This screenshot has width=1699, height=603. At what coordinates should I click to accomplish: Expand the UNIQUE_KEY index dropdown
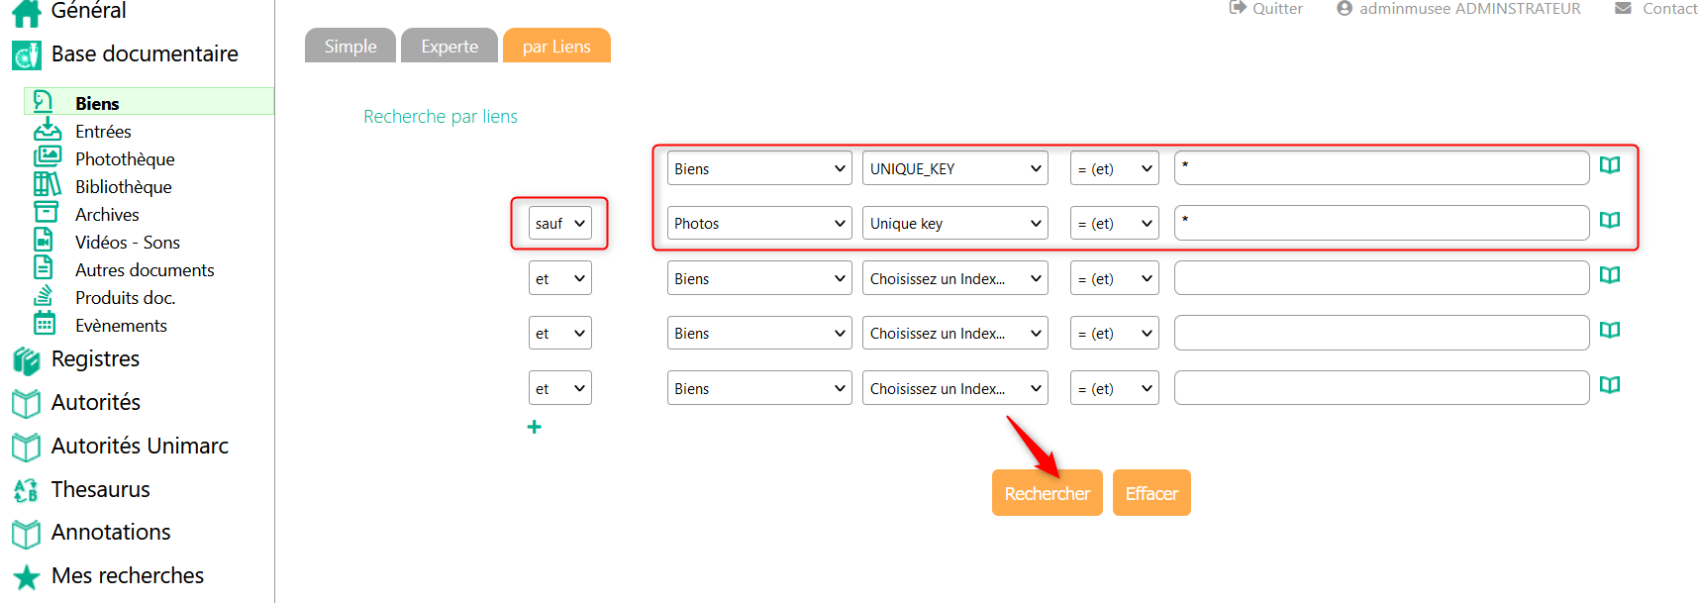point(955,169)
